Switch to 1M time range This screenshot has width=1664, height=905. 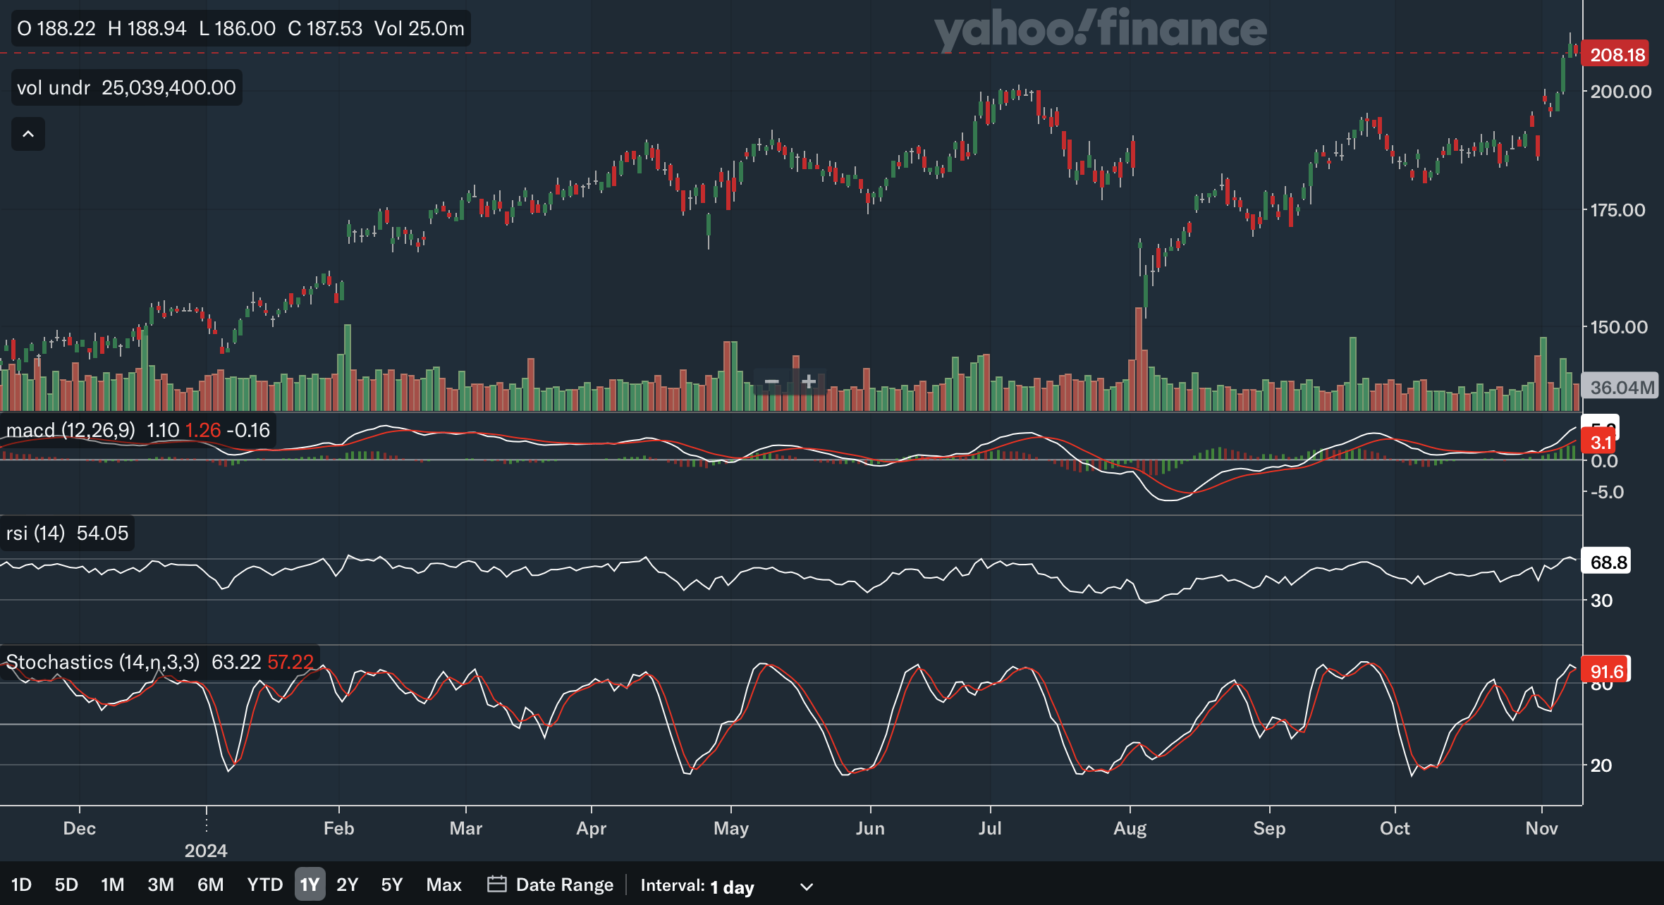113,885
